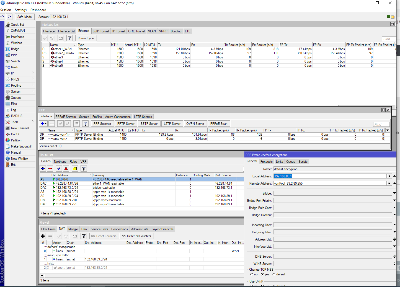Screen dimensions: 400x287
Task: Expand the PPP add interface dropdown arrow
Action: 46,124
